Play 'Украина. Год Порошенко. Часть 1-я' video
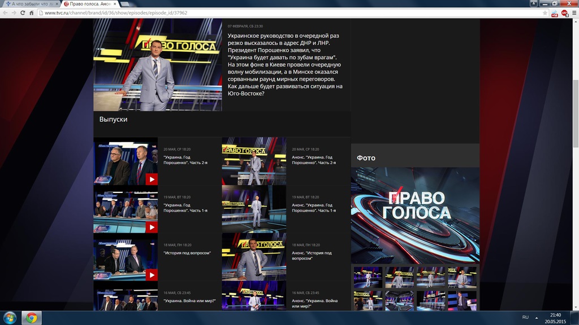The width and height of the screenshot is (579, 325). [x=152, y=227]
